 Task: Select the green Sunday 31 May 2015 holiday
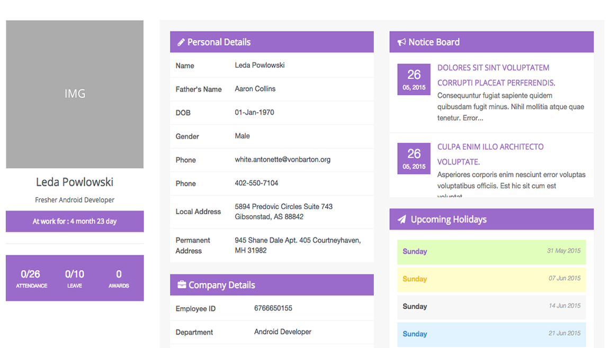[491, 252]
